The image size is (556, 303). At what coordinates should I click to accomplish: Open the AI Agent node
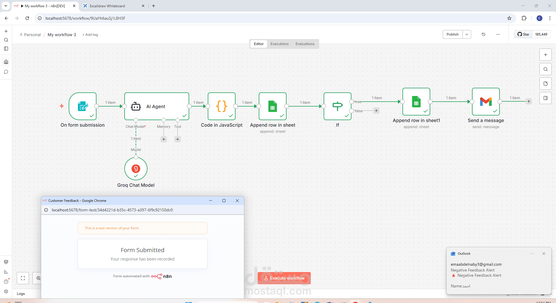tap(157, 106)
